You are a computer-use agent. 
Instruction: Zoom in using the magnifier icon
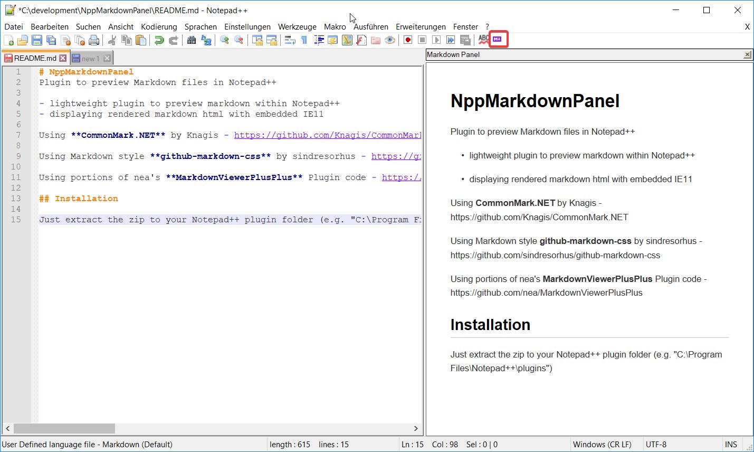click(224, 40)
